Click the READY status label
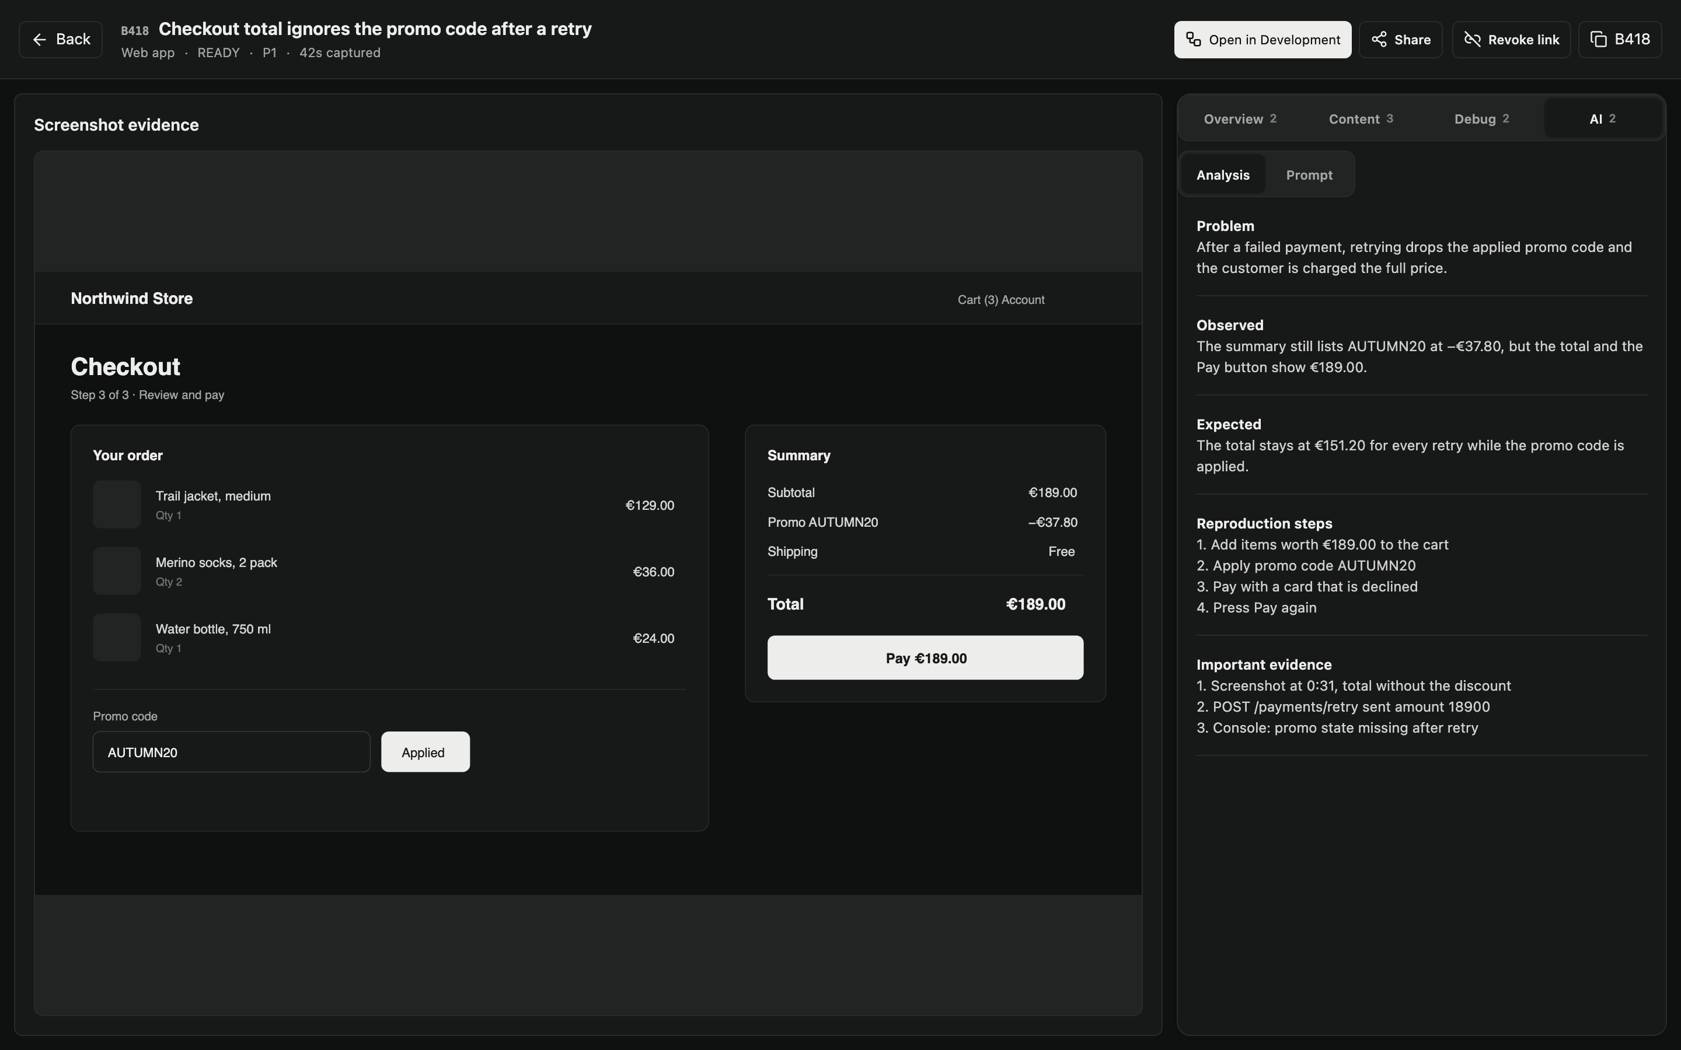Screen dimensions: 1681x1050 (x=218, y=52)
